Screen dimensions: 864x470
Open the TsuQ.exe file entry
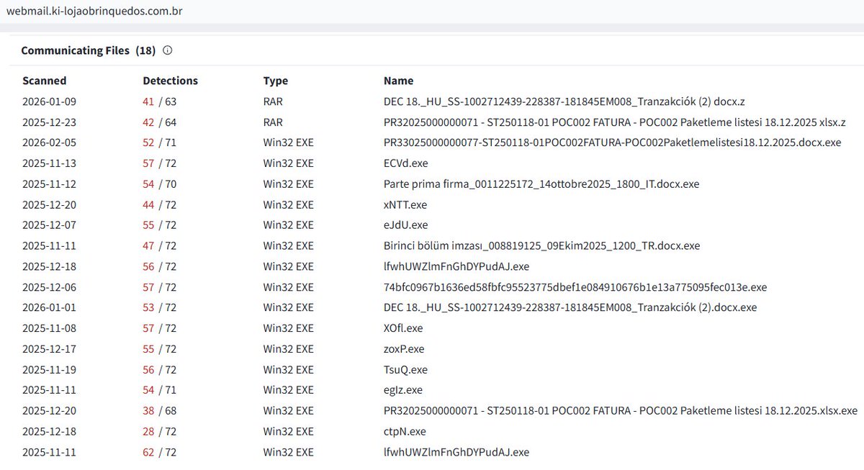(x=405, y=370)
